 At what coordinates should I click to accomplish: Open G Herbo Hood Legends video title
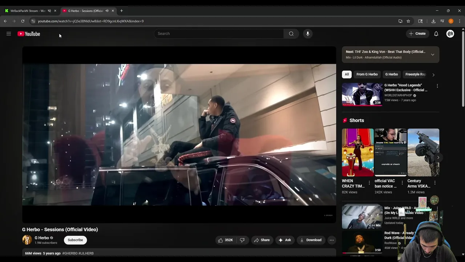click(x=406, y=87)
